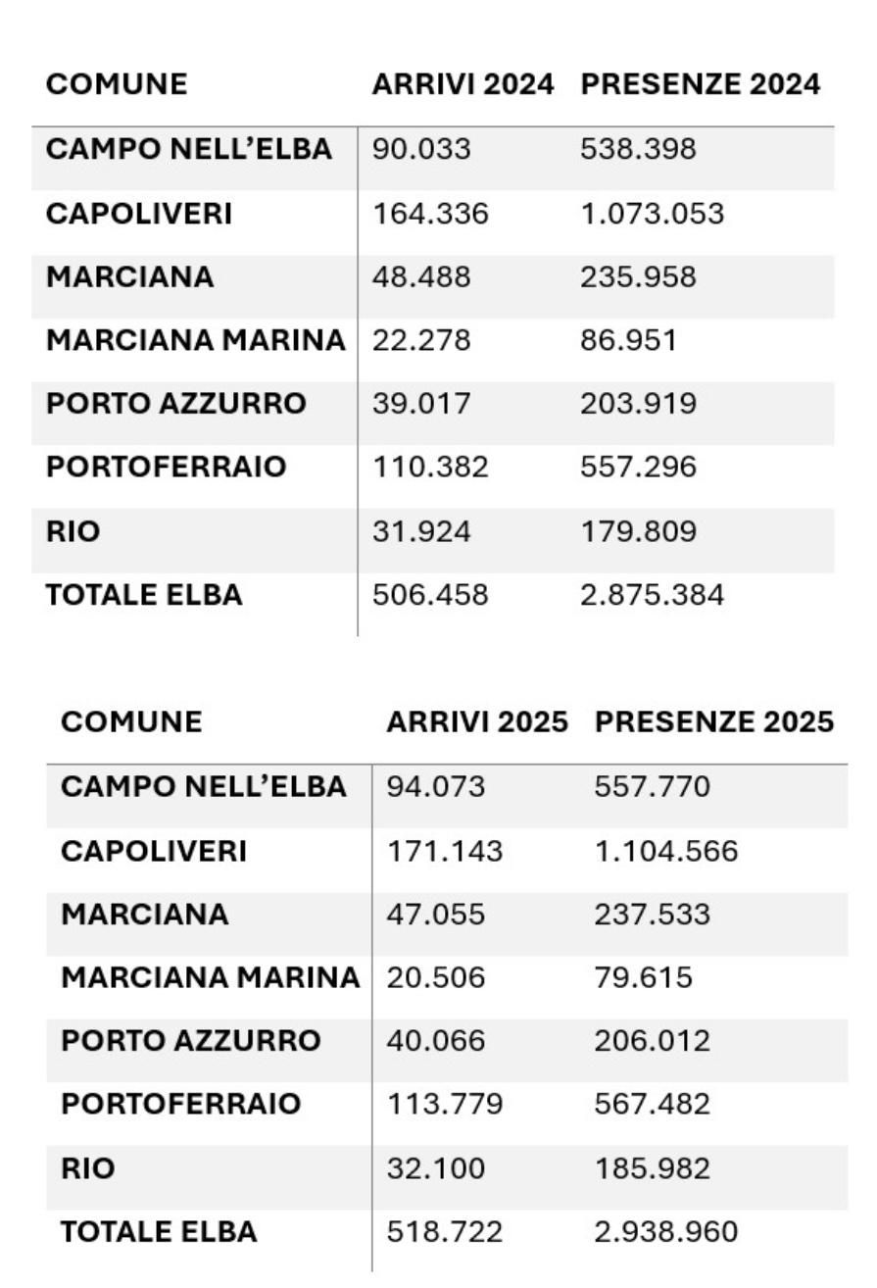Click Marciana Marina 2025 arrivals 20.506
Image resolution: width=877 pixels, height=1288 pixels.
pyautogui.click(x=435, y=978)
